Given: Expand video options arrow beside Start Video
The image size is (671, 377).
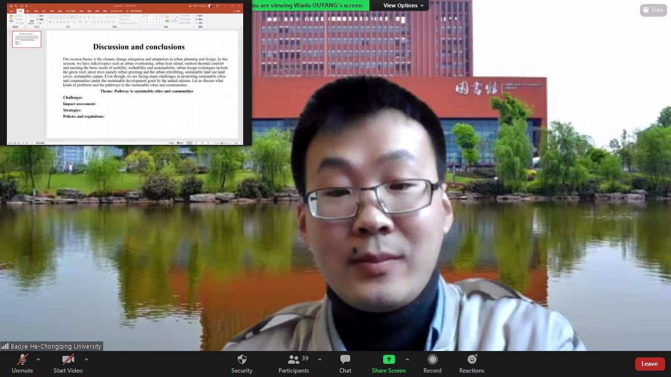Looking at the screenshot, I should pos(86,359).
